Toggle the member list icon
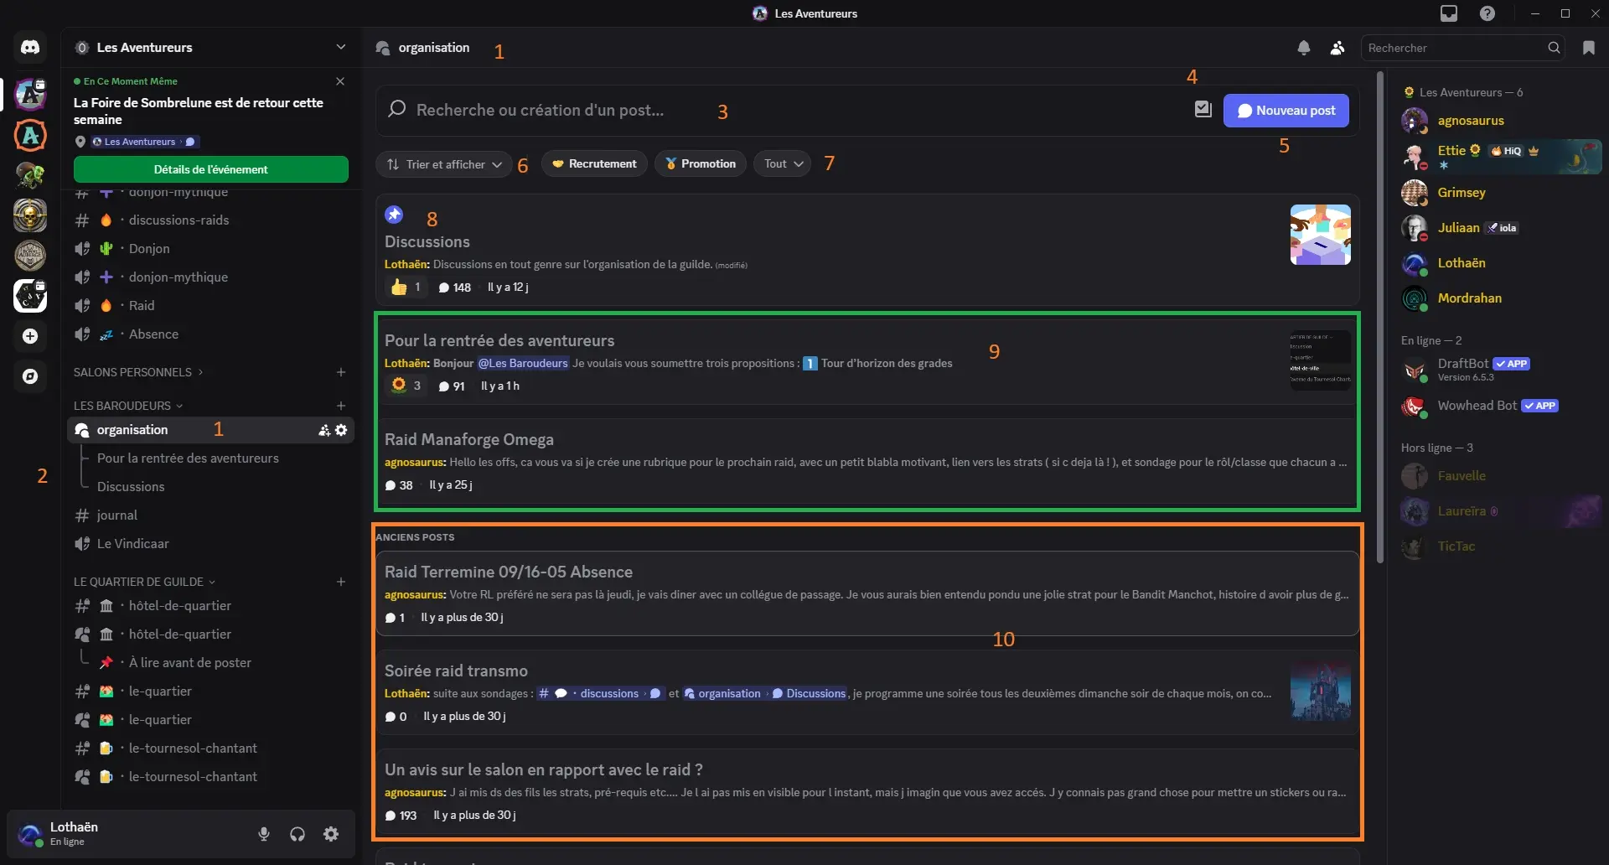 point(1337,48)
